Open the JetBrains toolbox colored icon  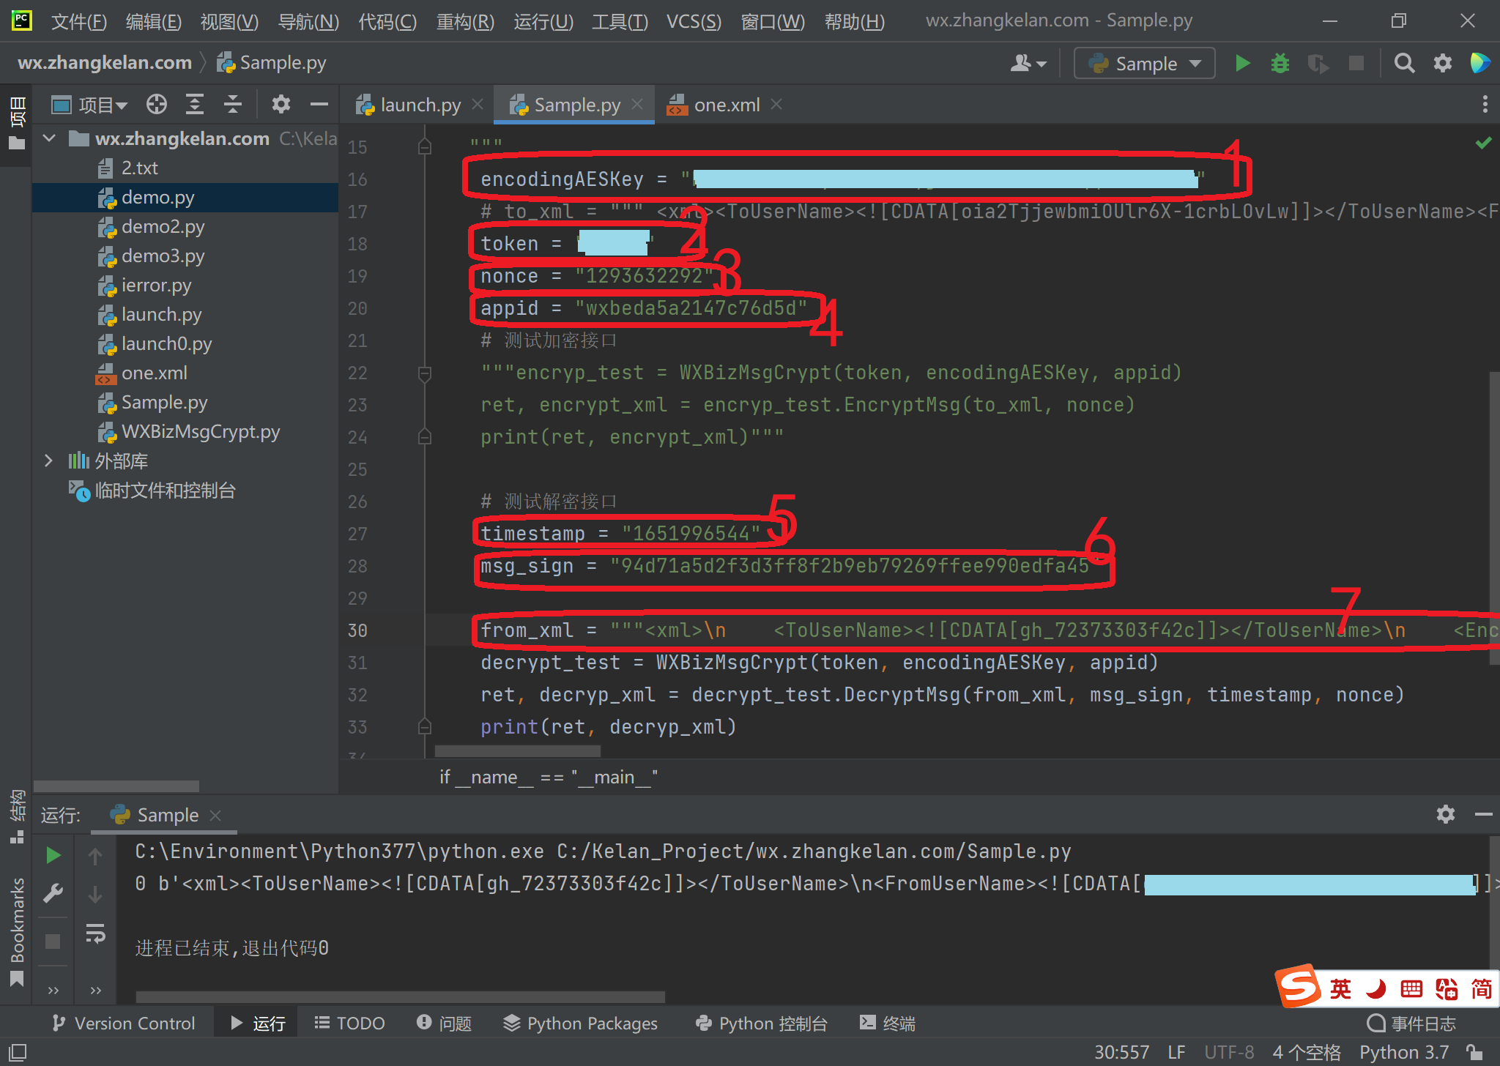tap(1480, 64)
